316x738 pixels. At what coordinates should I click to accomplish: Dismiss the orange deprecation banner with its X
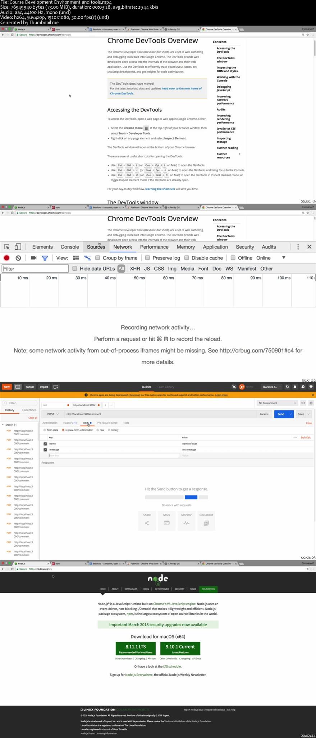[313, 395]
